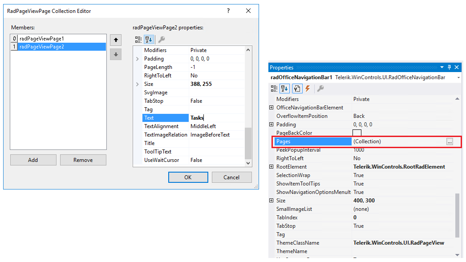Expand the OfficeNavigationBarElement property
Screen dimensions: 466x262
coord(271,107)
